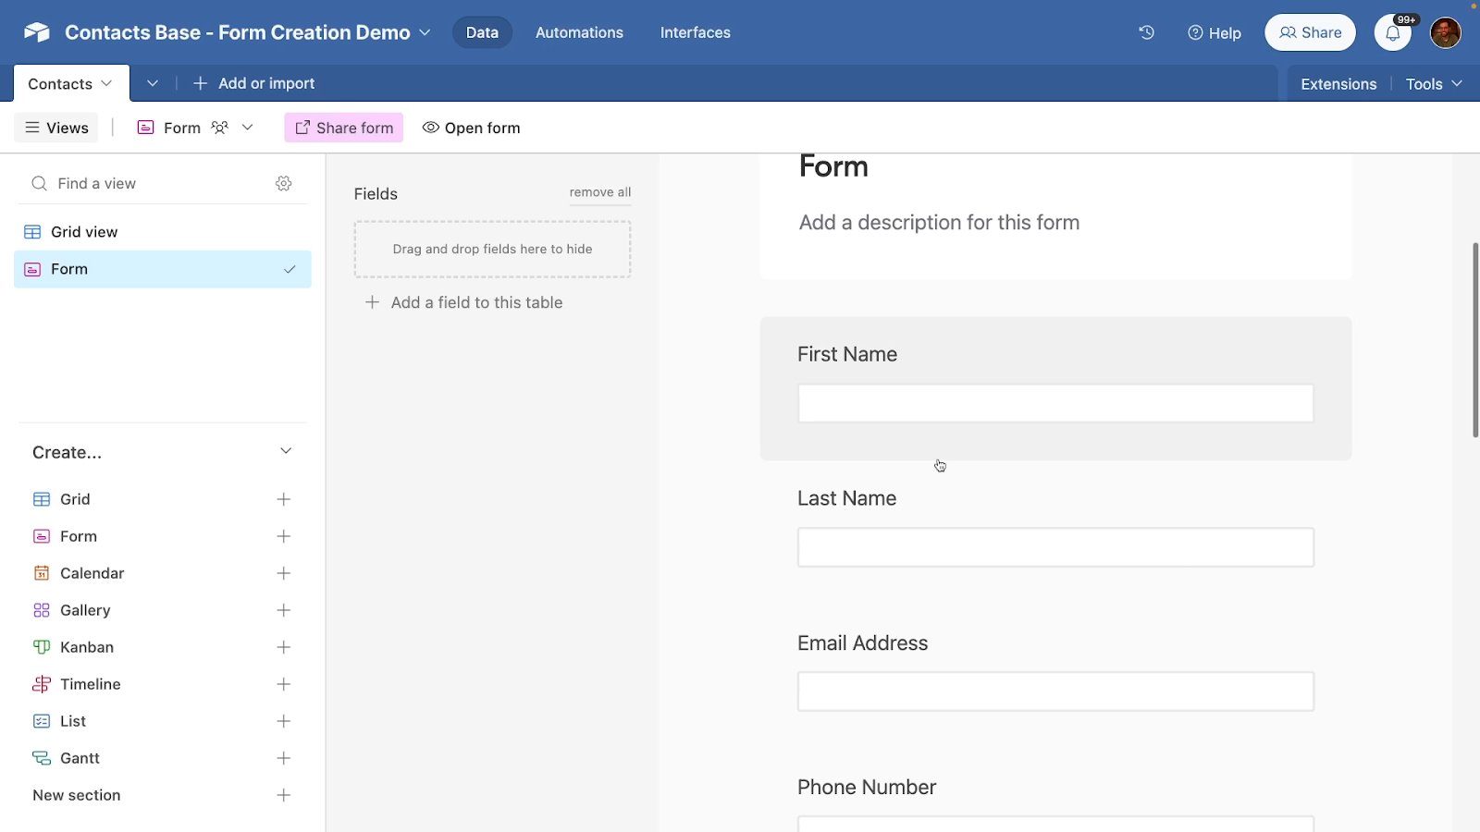
Task: Click the Share button
Action: pyautogui.click(x=1310, y=32)
